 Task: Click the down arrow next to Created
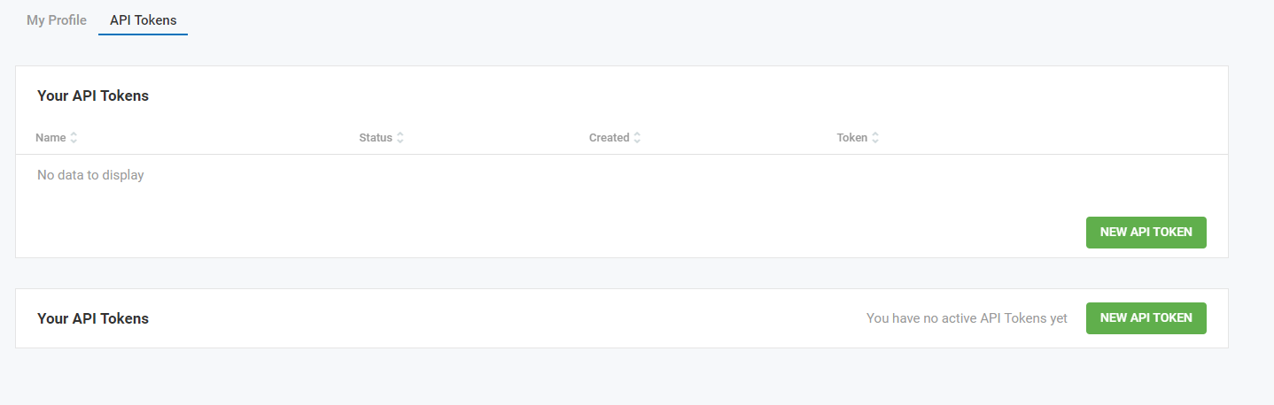pyautogui.click(x=637, y=141)
